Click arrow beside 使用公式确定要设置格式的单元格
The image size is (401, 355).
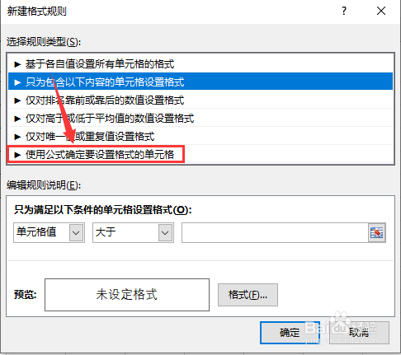[17, 155]
